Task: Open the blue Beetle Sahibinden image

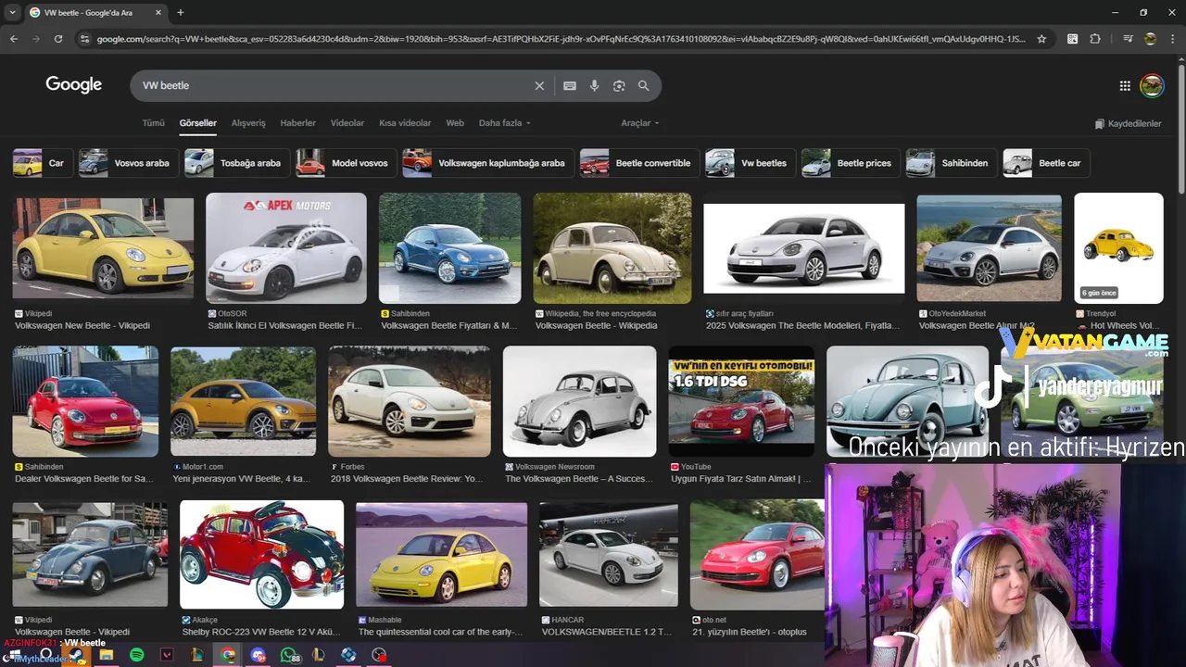Action: point(450,248)
